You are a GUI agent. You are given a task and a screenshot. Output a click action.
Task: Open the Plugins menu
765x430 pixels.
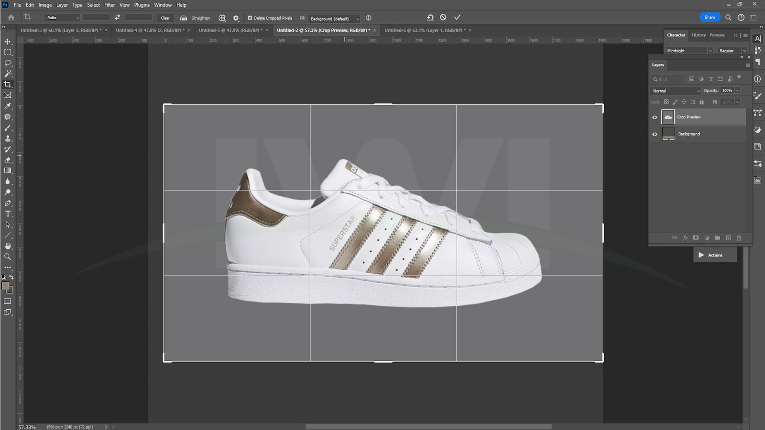pyautogui.click(x=142, y=5)
